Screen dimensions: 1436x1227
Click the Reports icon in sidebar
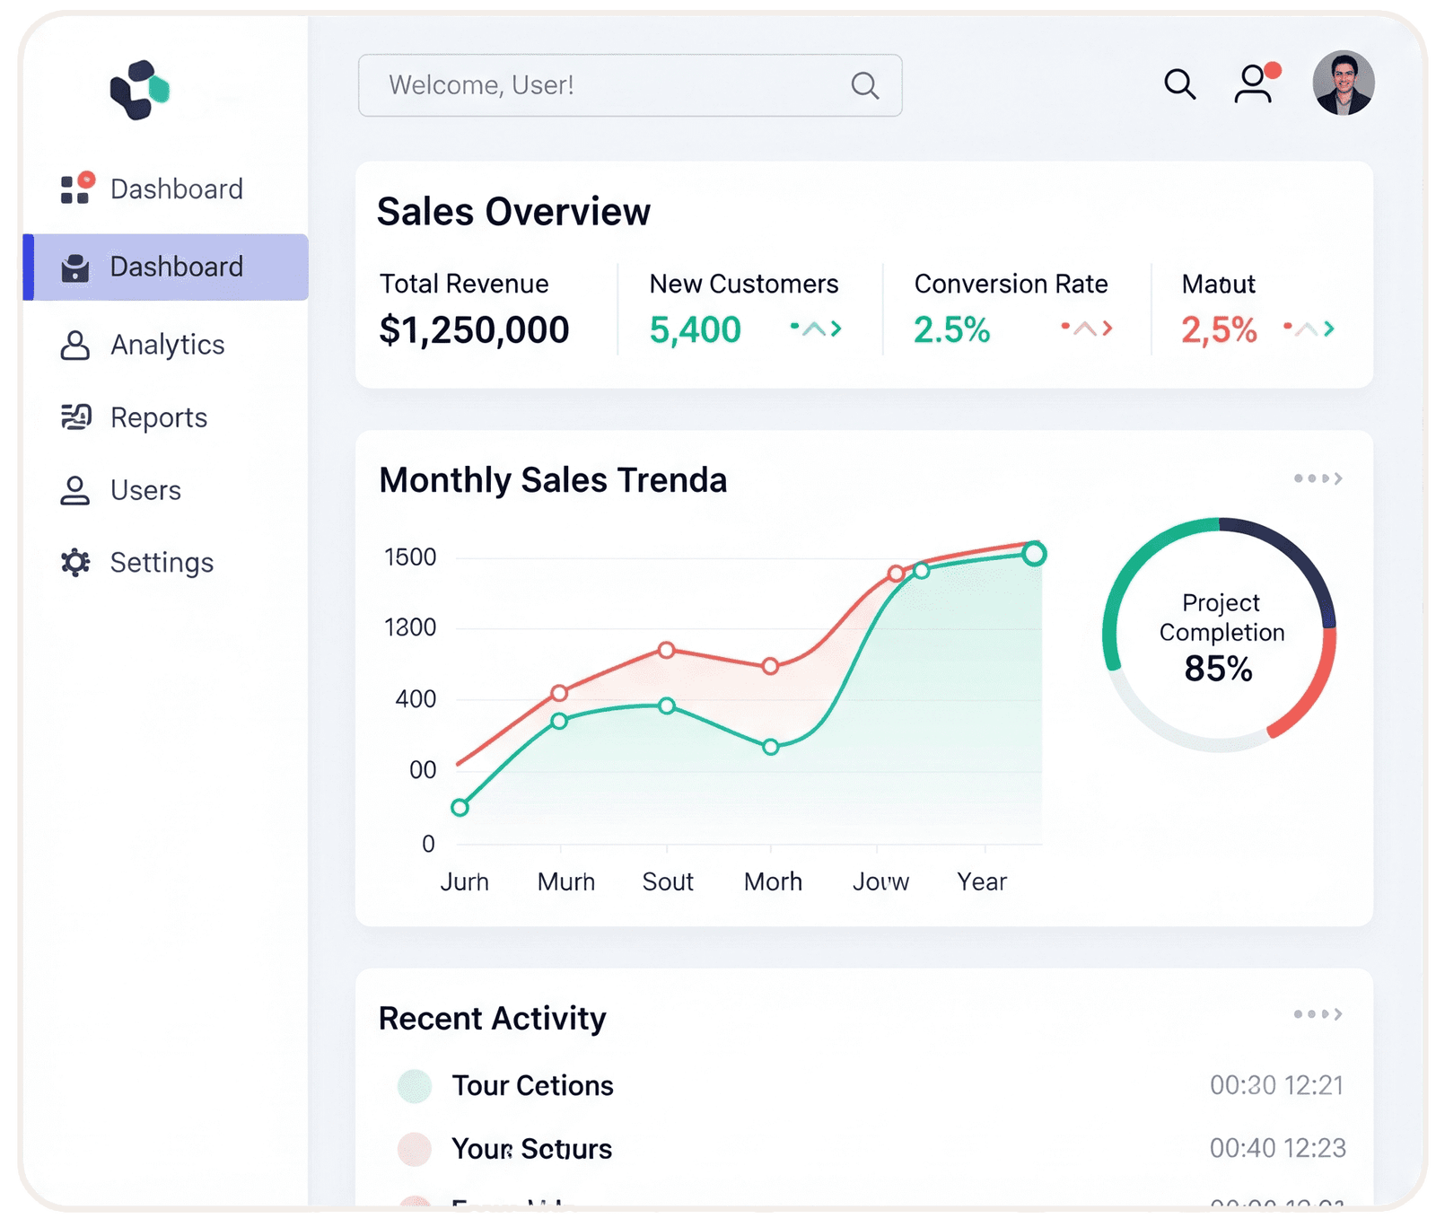(75, 417)
